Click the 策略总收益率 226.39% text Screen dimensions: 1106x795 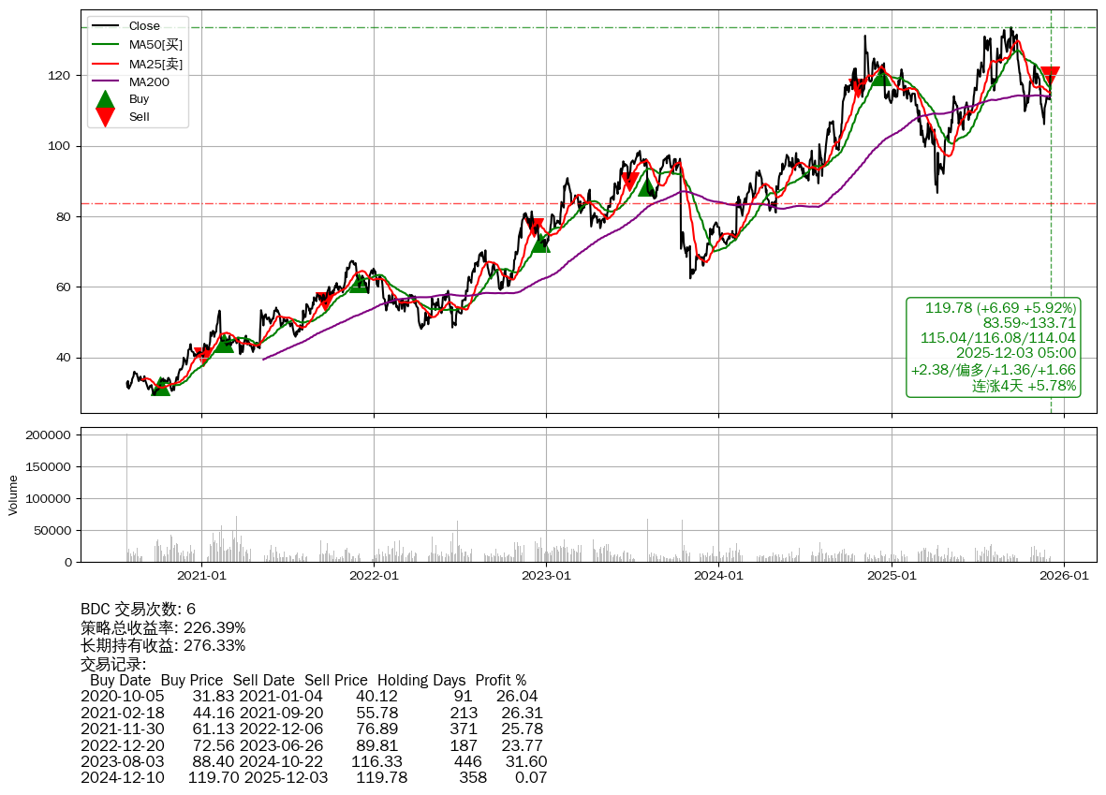pos(163,627)
